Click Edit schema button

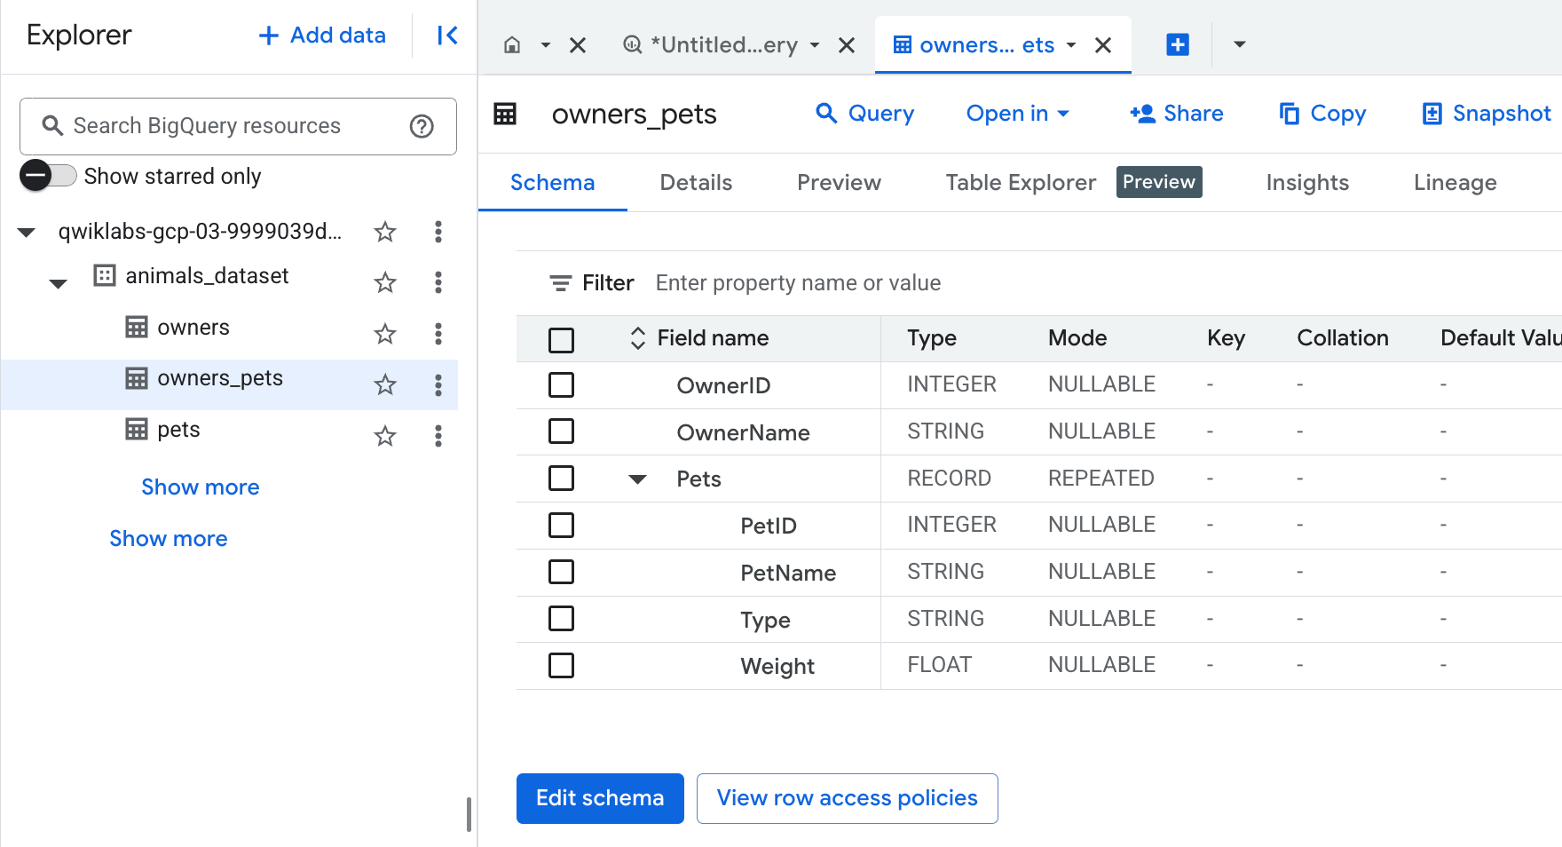(600, 798)
